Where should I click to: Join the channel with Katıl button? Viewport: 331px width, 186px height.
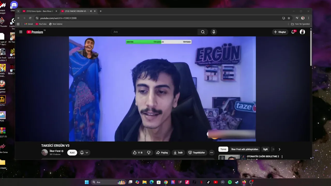pyautogui.click(x=72, y=153)
